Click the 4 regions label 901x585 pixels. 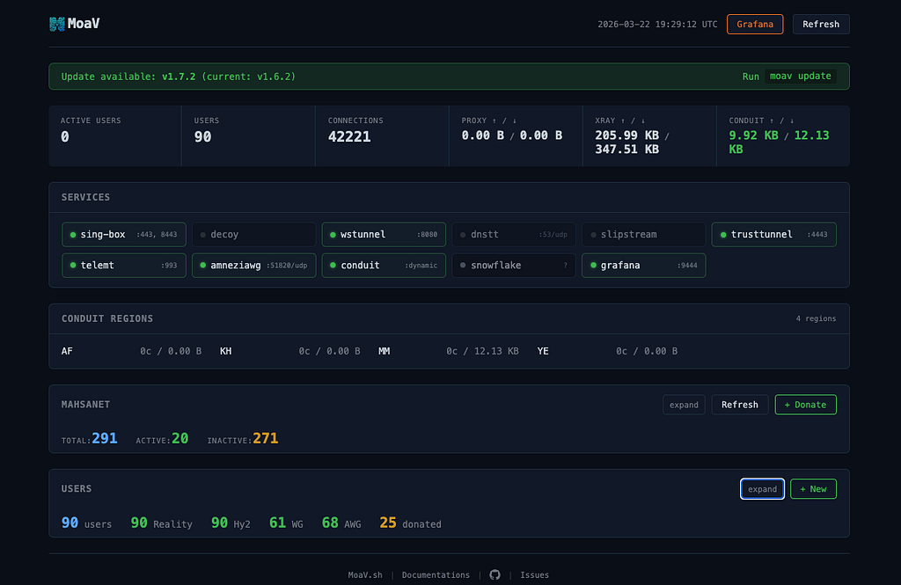click(816, 318)
